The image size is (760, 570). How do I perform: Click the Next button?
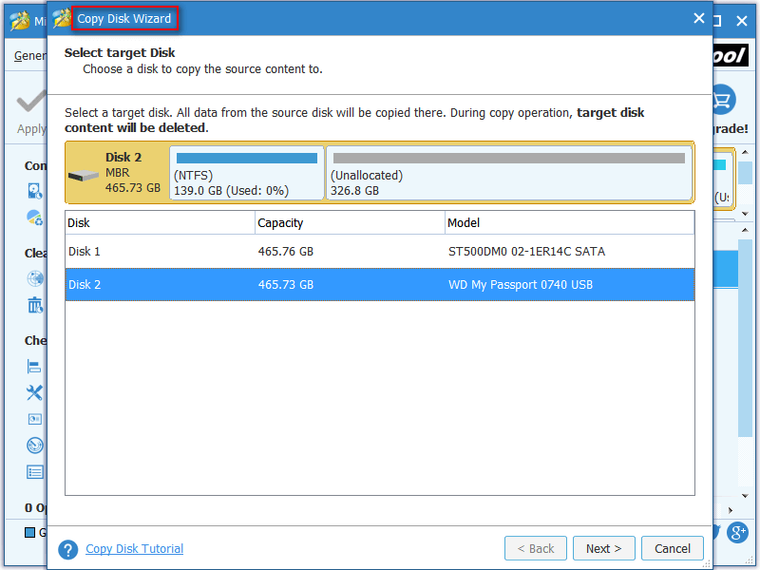click(603, 548)
